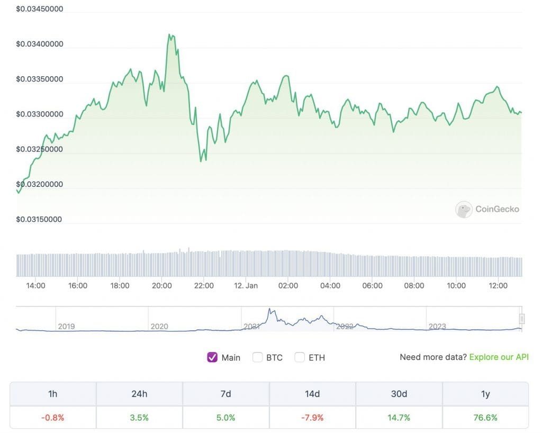Click the 12. Jan axis label
The height and width of the screenshot is (433, 542).
tap(246, 285)
